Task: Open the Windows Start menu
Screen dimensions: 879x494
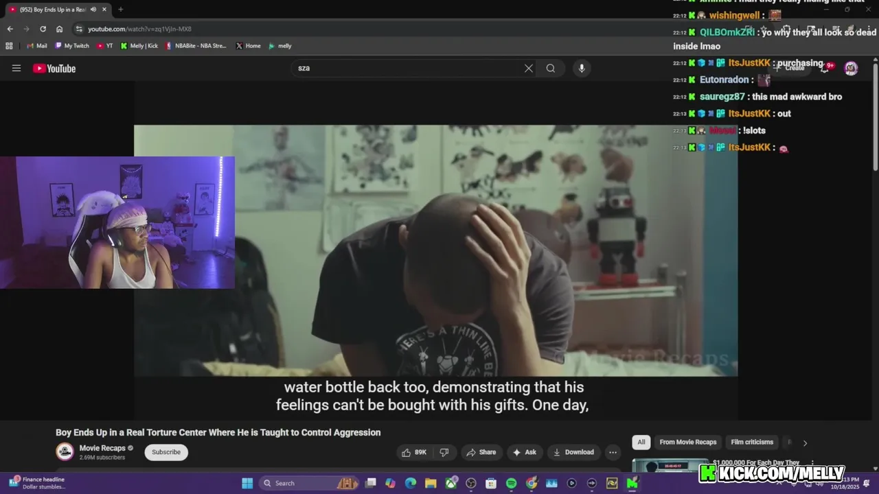Action: click(x=247, y=483)
